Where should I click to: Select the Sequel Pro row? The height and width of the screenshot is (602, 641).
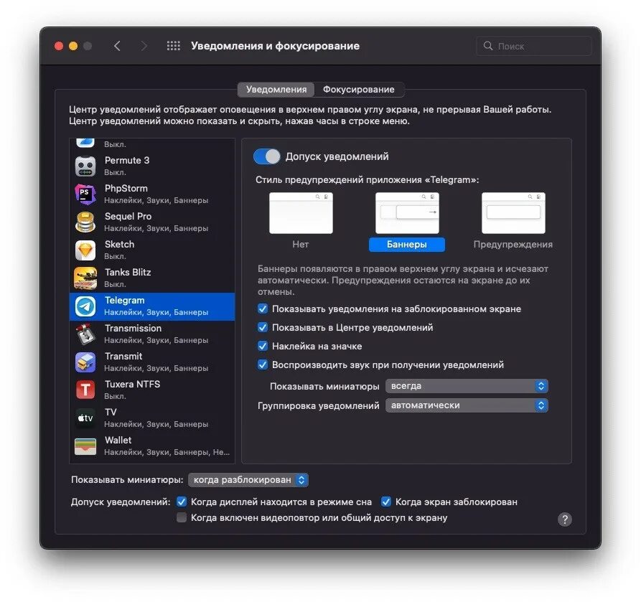coord(152,222)
